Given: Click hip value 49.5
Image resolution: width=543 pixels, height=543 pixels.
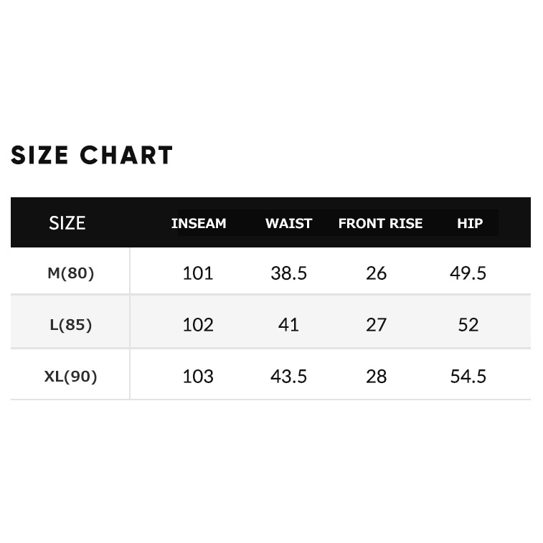Looking at the screenshot, I should 468,273.
